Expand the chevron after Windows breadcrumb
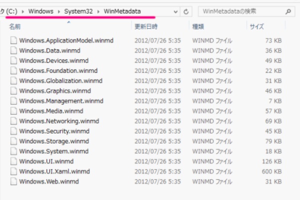The width and height of the screenshot is (300, 200). pyautogui.click(x=59, y=11)
